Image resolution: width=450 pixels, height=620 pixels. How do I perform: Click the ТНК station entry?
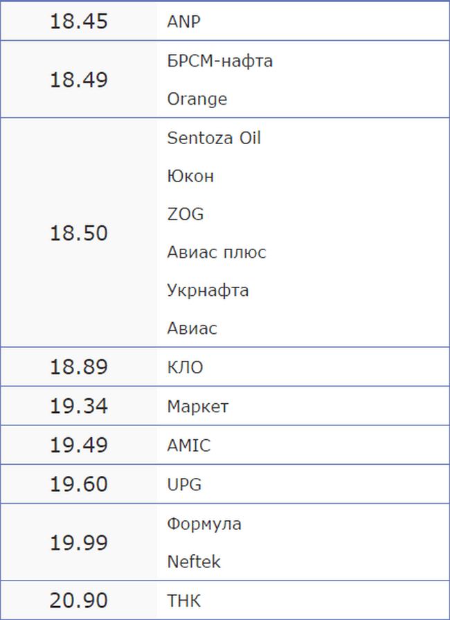(183, 601)
